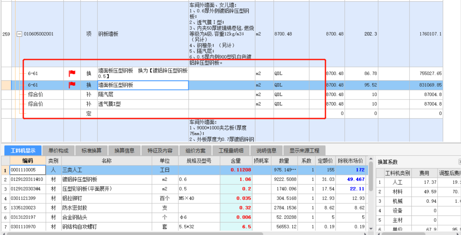Screen dimensions: 461x235
Task: Open the 特征及内容 tab
Action: [x=160, y=151]
